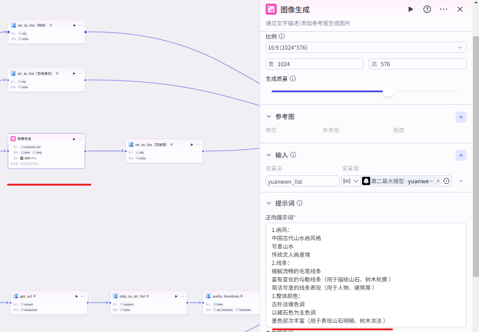Screen dimensions: 479x332
Task: Open help via the question mark icon
Action: 427,9
